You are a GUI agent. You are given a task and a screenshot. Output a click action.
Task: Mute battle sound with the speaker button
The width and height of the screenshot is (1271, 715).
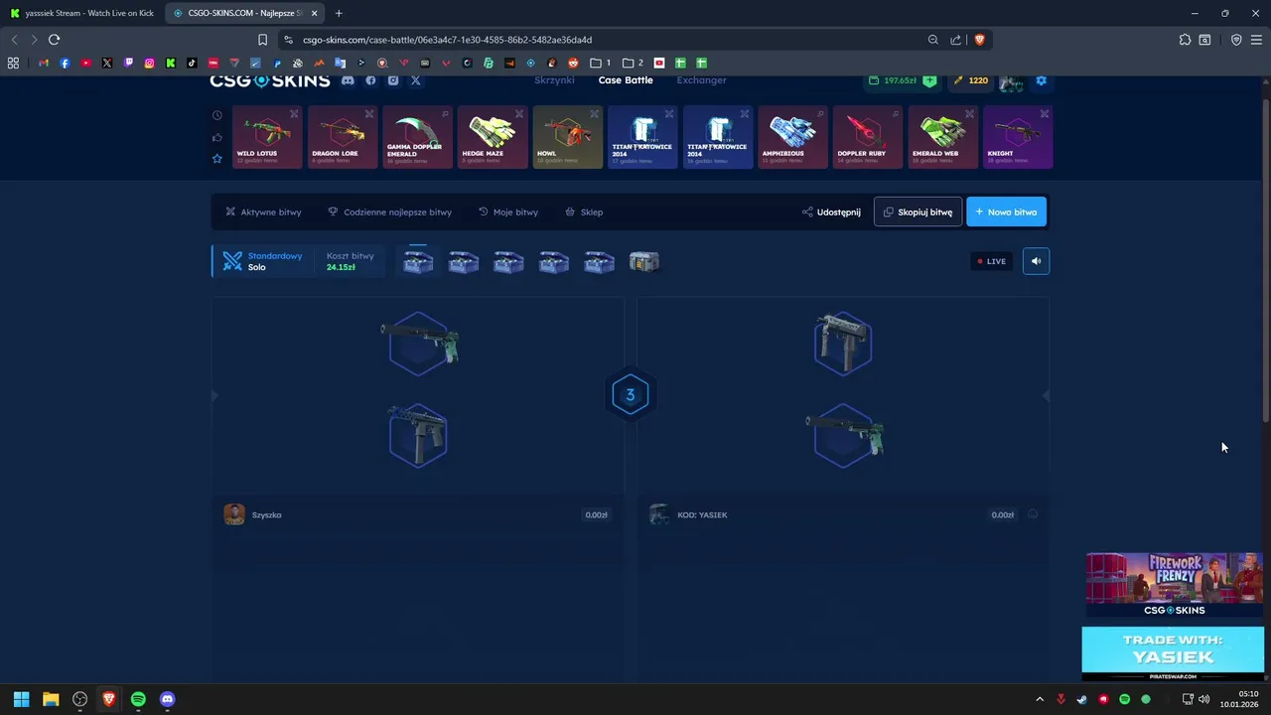1036,261
